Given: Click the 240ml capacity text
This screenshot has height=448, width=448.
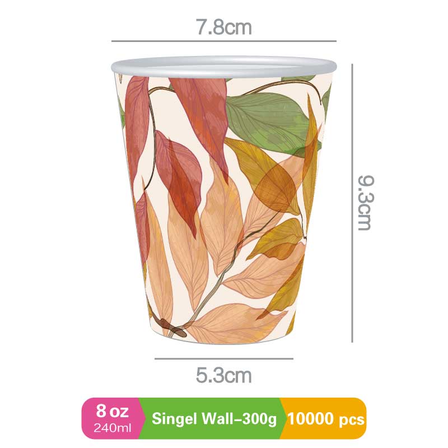Looking at the screenshot, I should [113, 428].
